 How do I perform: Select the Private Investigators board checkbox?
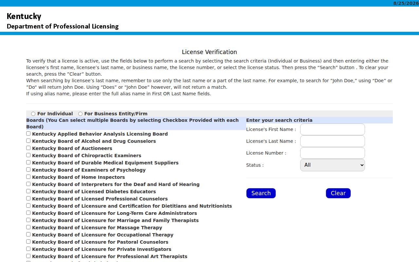point(28,249)
